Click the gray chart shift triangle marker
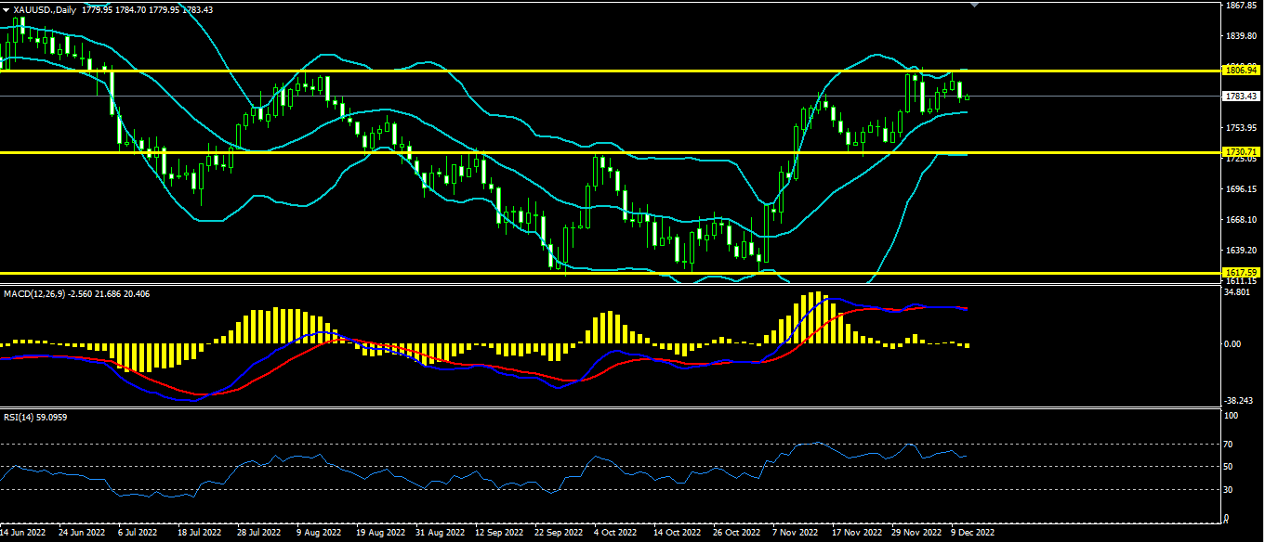The width and height of the screenshot is (1265, 542). (974, 5)
